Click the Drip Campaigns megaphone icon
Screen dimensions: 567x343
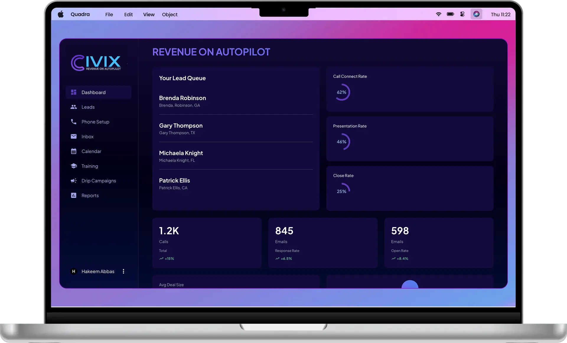pos(74,180)
